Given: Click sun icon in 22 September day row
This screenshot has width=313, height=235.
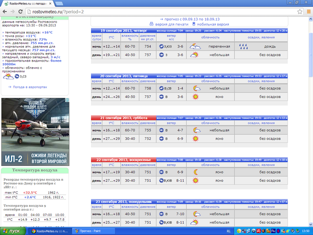Looking at the screenshot, I should 196,181.
